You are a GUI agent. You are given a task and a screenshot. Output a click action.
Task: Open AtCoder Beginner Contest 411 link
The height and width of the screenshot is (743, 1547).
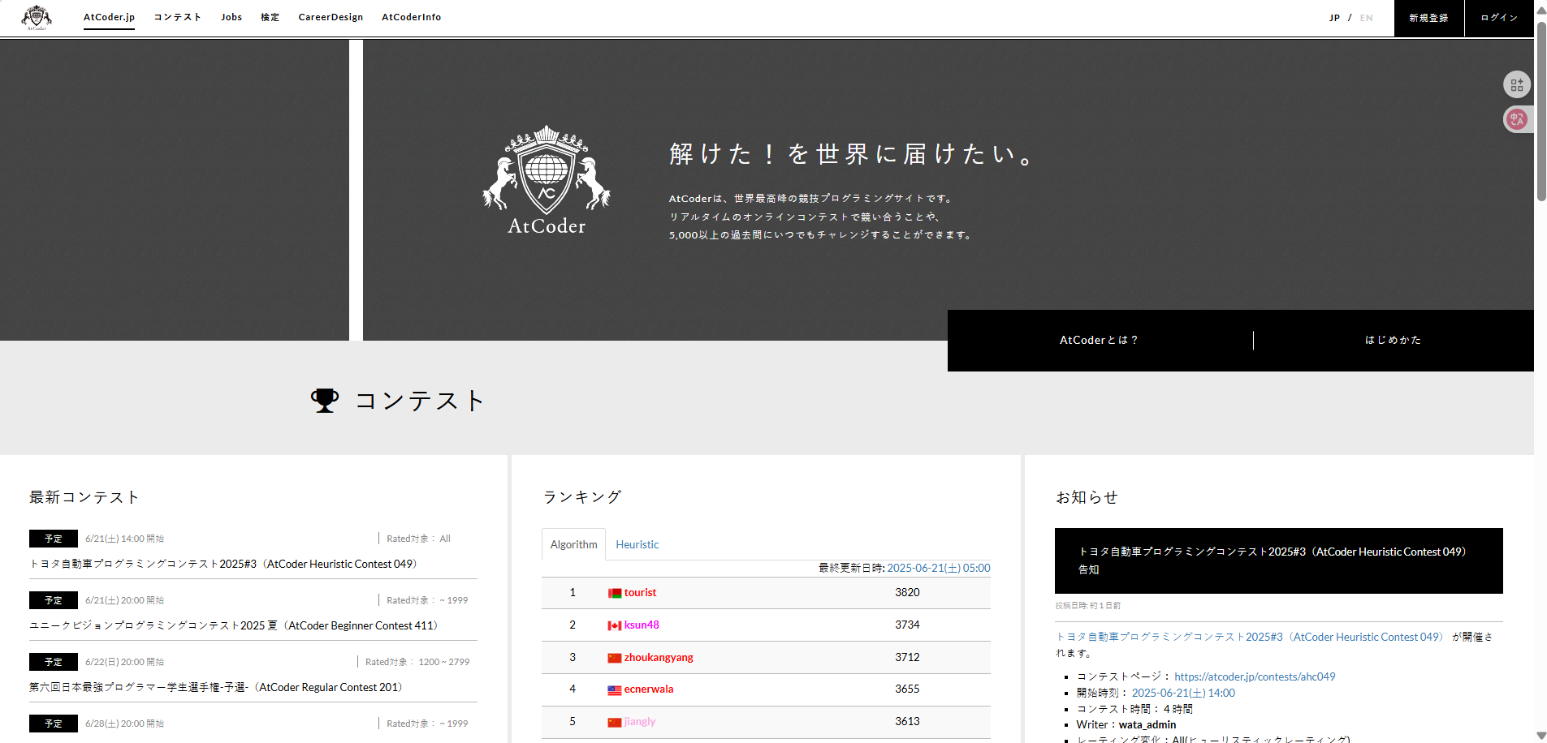click(234, 625)
